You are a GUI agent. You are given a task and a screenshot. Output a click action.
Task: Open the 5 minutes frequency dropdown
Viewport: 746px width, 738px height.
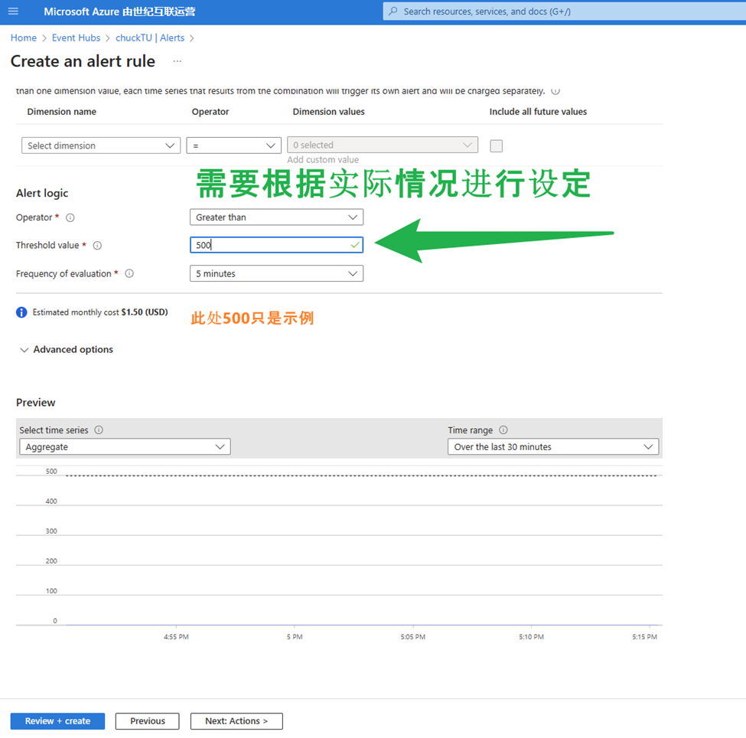(x=276, y=273)
